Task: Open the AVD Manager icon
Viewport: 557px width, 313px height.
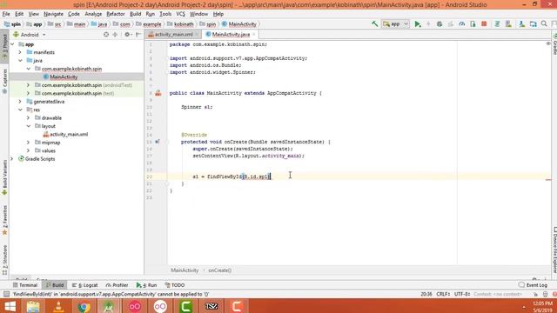Action: click(x=508, y=24)
